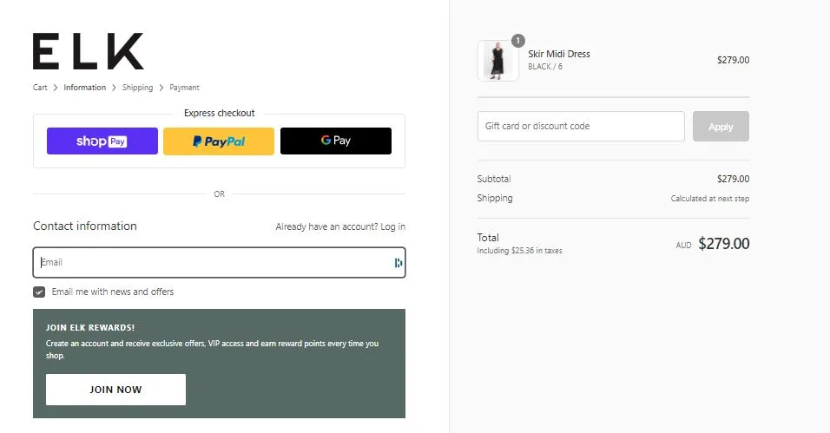Click the chevron before Payment breadcrumb
Image resolution: width=830 pixels, height=433 pixels.
(x=161, y=88)
